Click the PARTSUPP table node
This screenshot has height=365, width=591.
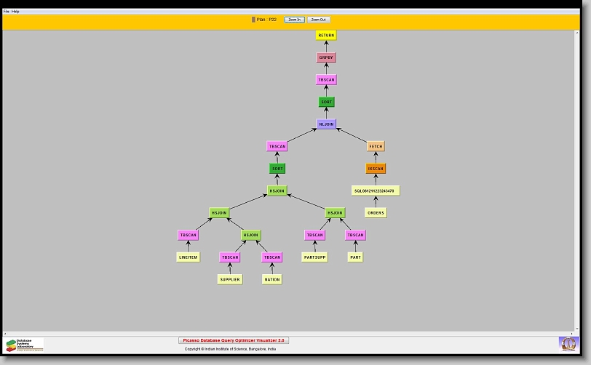coord(314,257)
